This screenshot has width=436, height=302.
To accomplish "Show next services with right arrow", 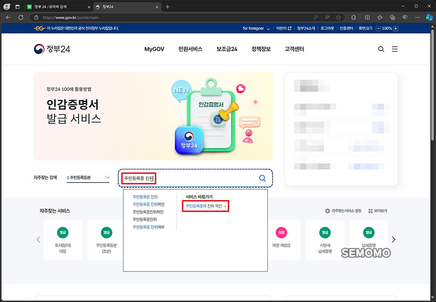I will pos(393,239).
